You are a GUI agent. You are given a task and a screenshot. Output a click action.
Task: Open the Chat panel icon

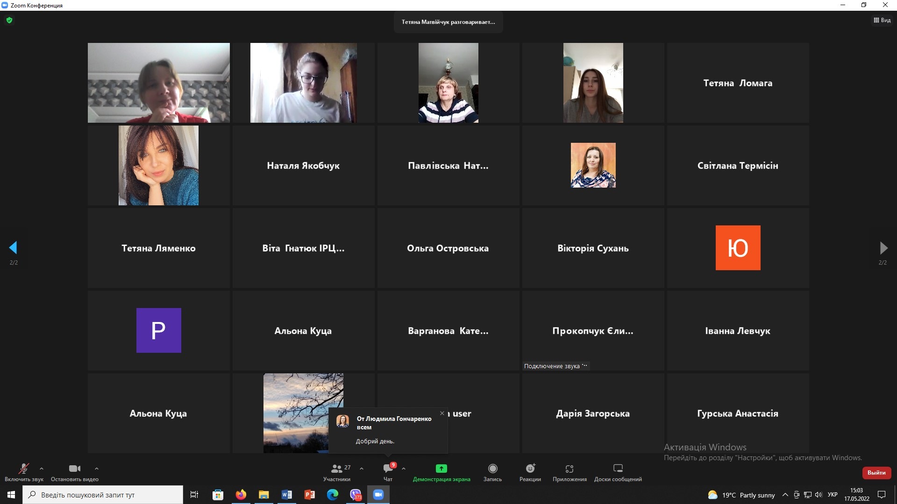click(x=388, y=469)
